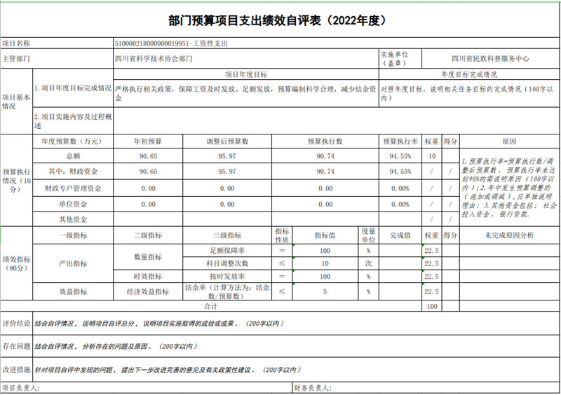Click the 度量单位 column header

[369, 235]
